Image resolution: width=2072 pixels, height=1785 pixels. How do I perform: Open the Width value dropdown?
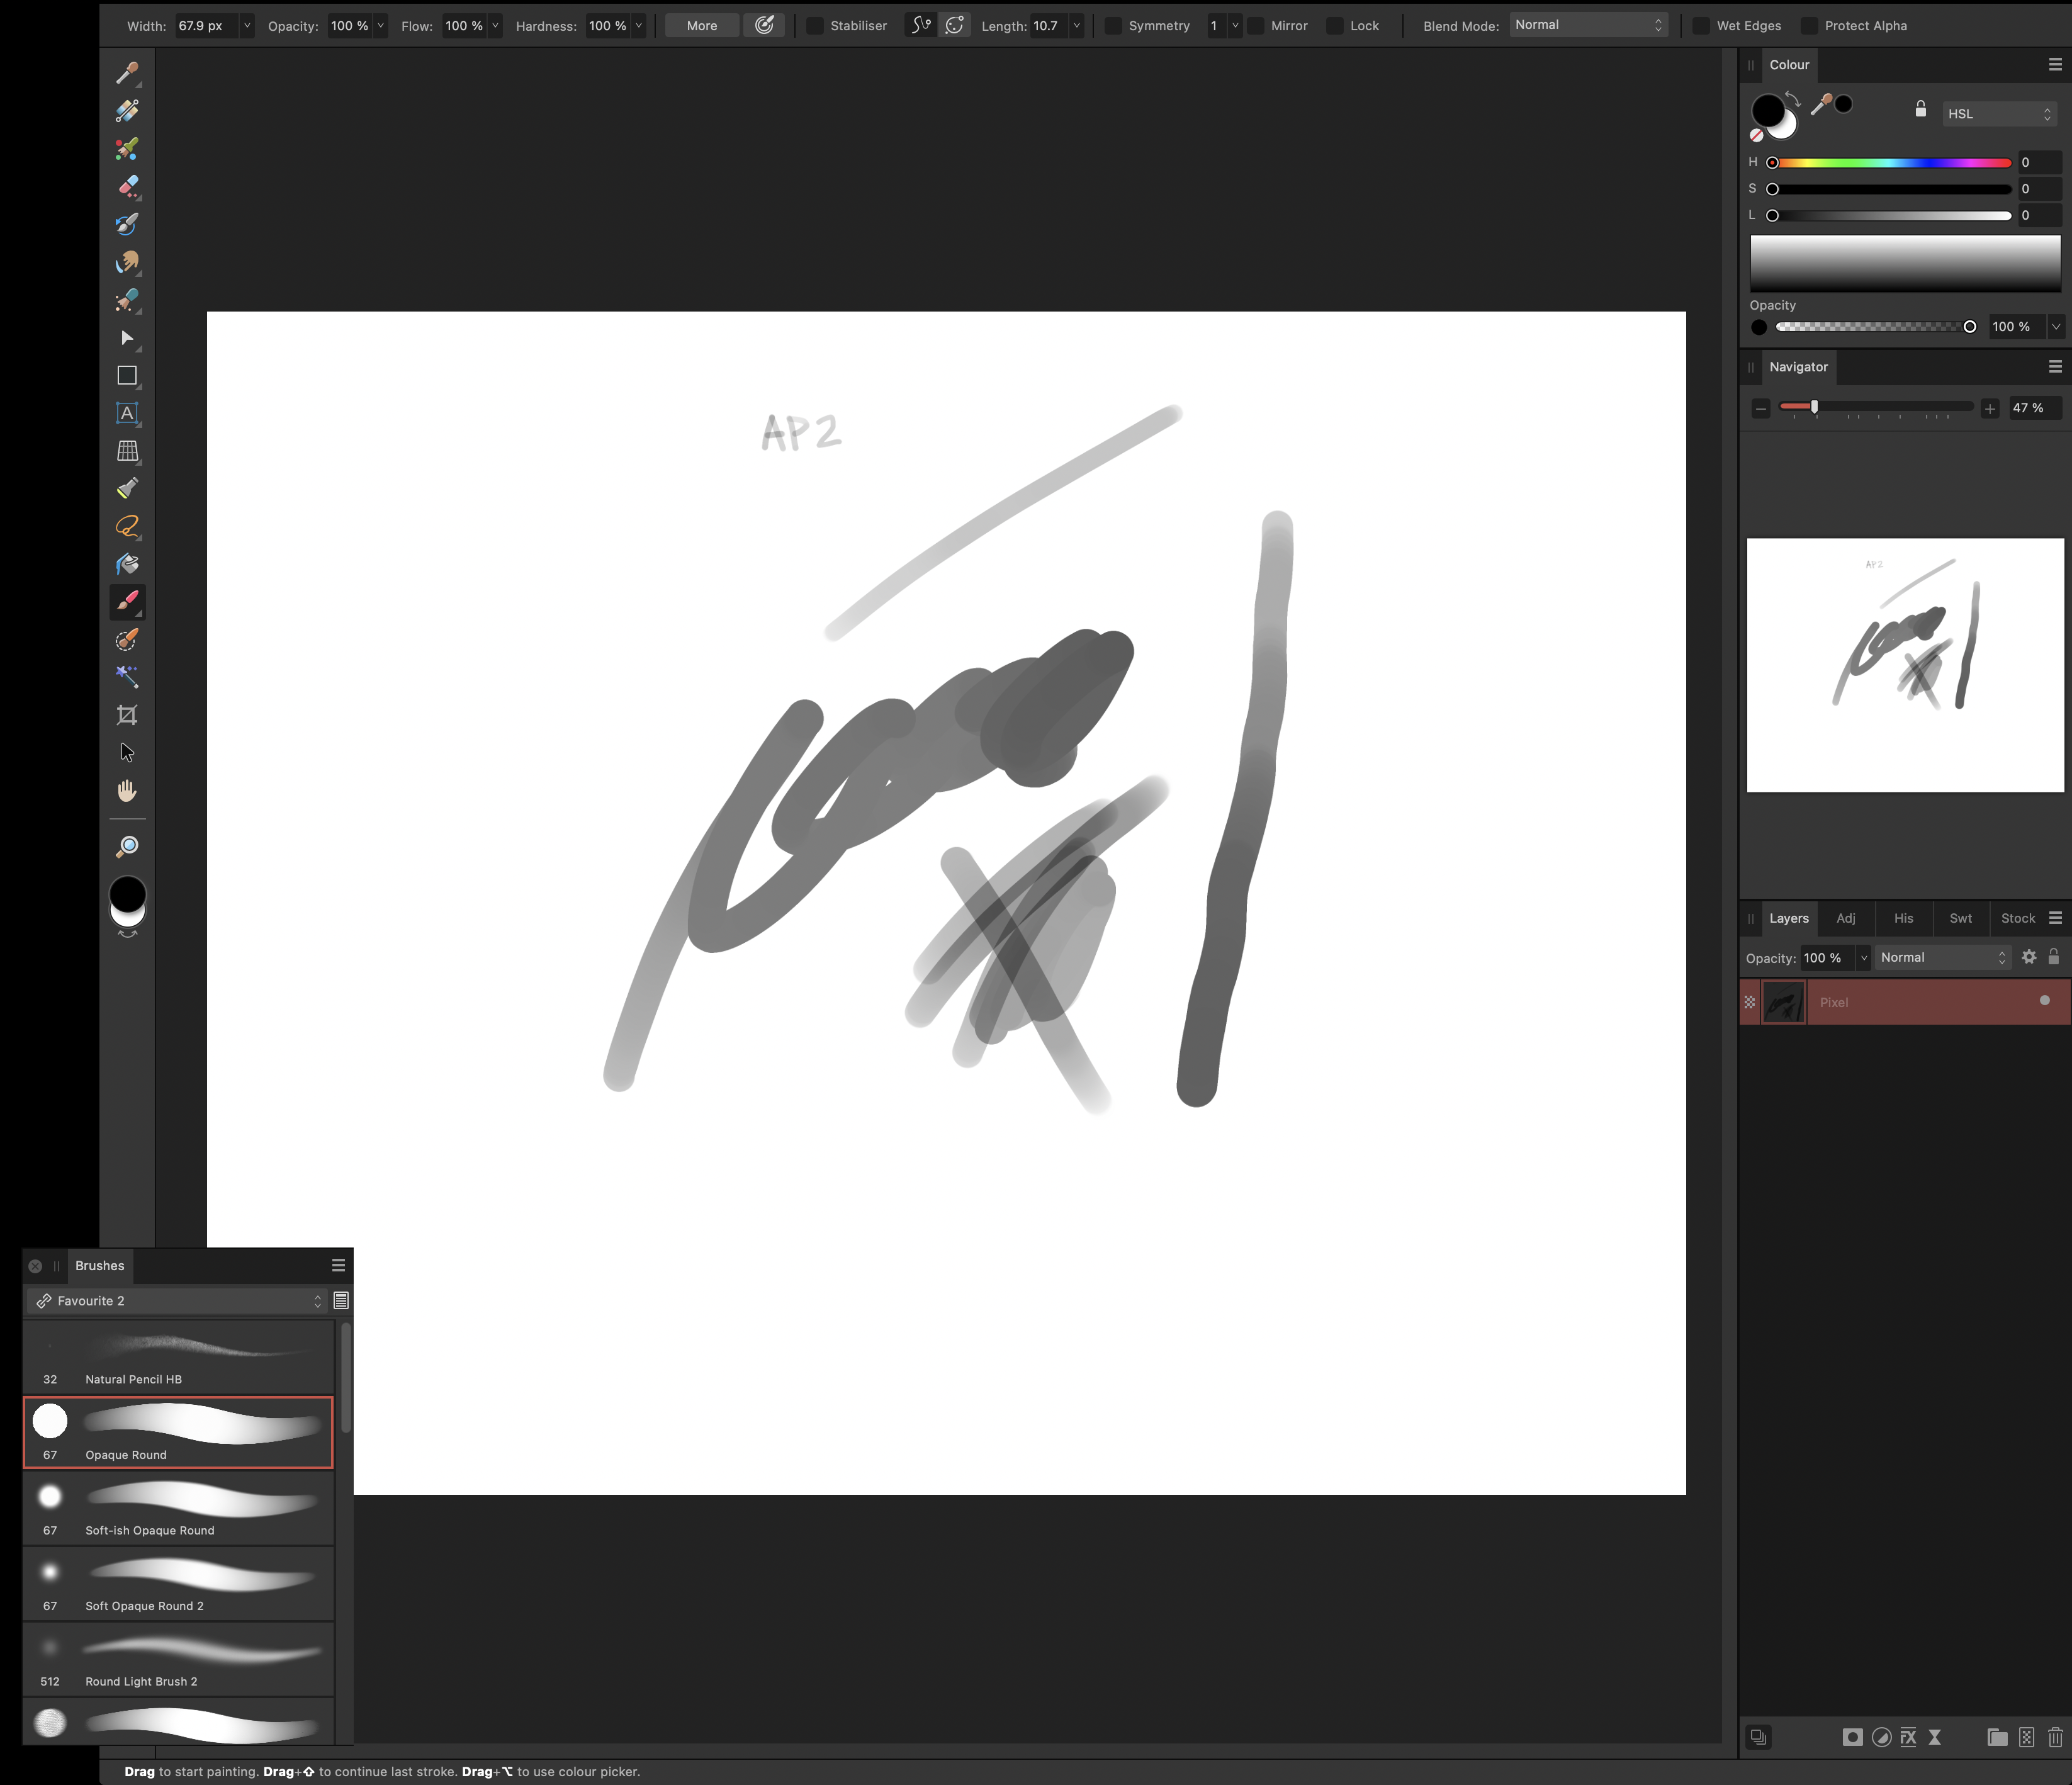point(247,26)
